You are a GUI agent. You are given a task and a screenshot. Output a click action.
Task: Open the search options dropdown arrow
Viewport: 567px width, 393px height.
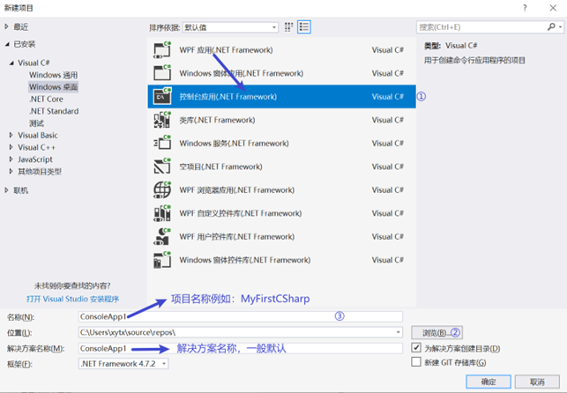click(560, 27)
